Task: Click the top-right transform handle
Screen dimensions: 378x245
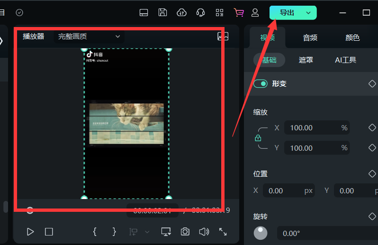Action: click(x=169, y=49)
